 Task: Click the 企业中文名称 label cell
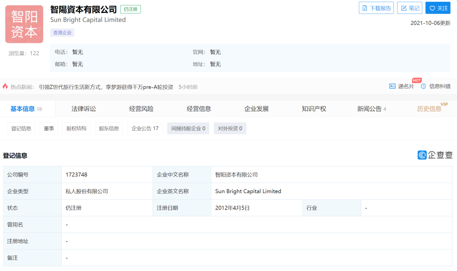tap(182, 175)
